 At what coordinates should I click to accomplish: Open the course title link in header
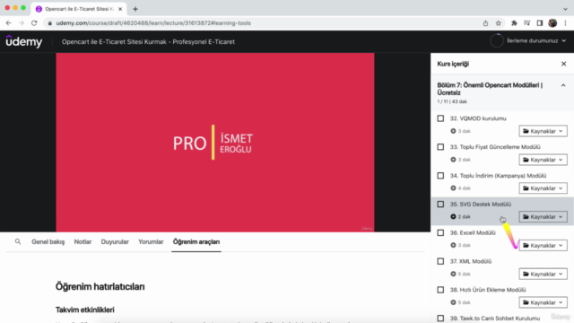(x=148, y=42)
